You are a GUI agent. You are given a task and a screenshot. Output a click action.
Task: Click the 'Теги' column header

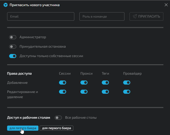[x=105, y=74]
